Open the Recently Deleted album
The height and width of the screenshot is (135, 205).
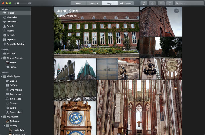(x=16, y=44)
